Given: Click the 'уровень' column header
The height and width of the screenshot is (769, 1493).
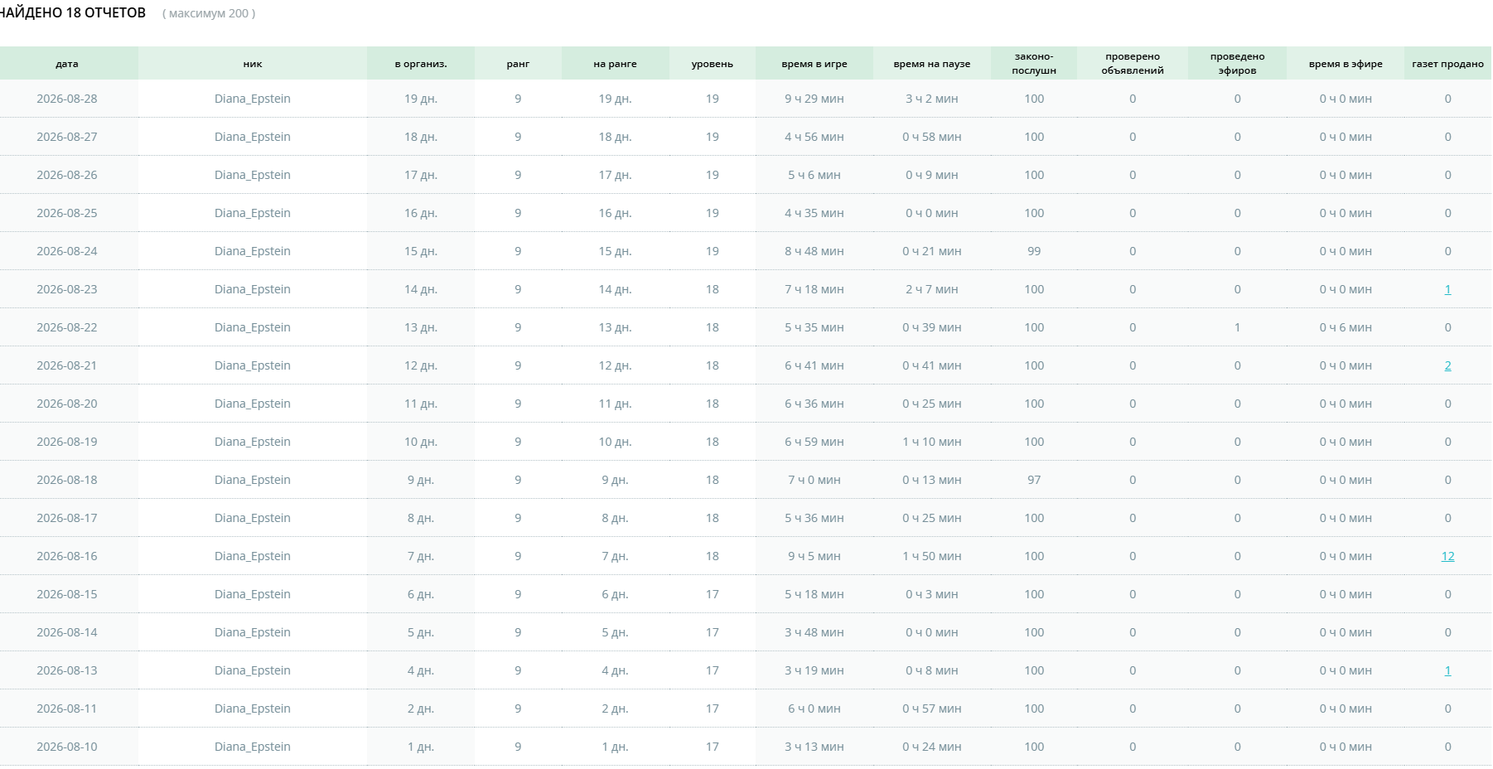Looking at the screenshot, I should [713, 64].
